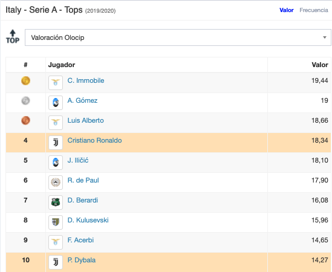
Task: Click the Jugador column header
Action: click(62, 65)
